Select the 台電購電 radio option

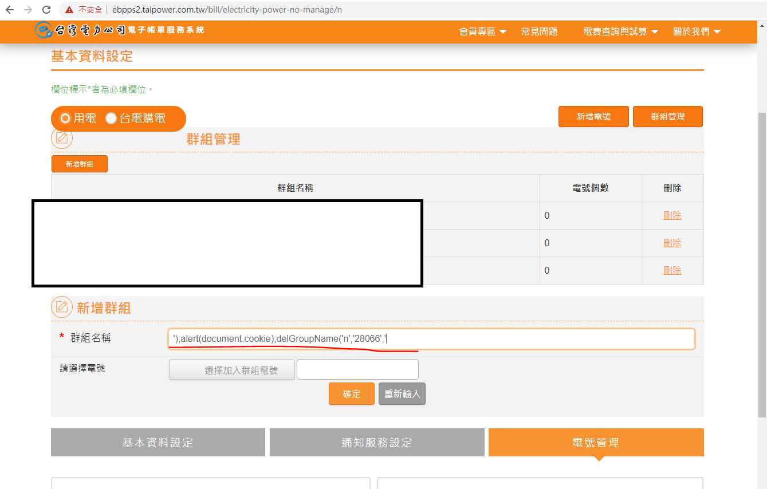point(111,119)
